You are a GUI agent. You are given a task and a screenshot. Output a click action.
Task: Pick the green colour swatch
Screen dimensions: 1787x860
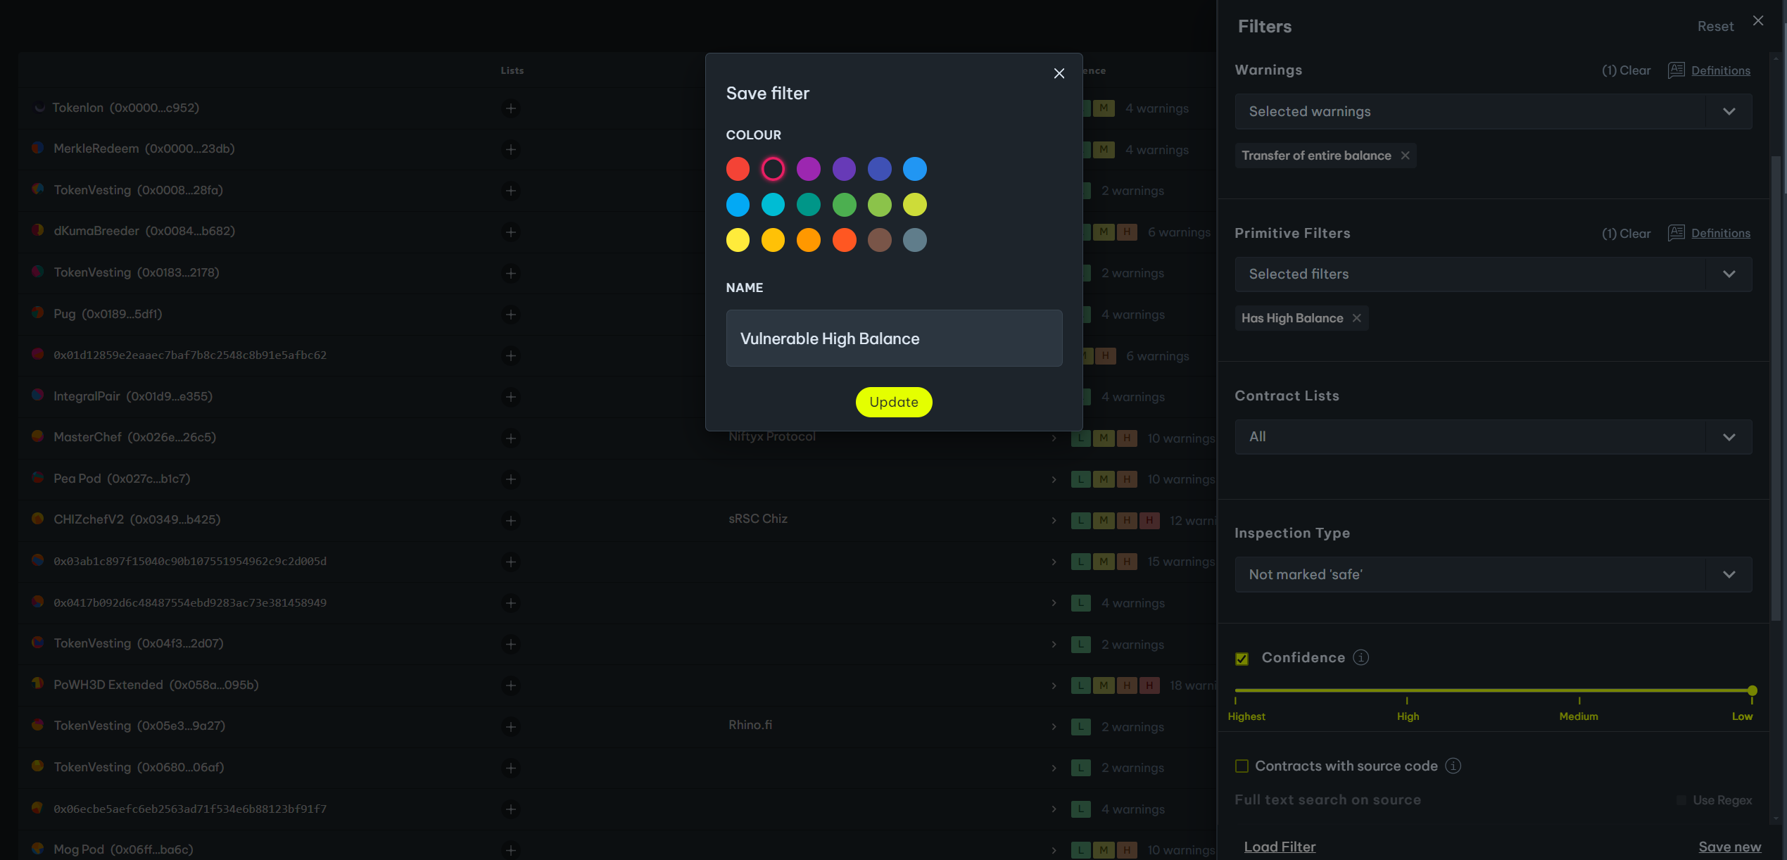pyautogui.click(x=844, y=205)
